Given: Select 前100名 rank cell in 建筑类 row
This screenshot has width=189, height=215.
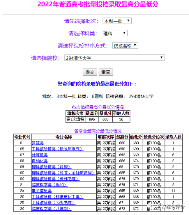Looking at the screenshot, I should tap(153, 143).
